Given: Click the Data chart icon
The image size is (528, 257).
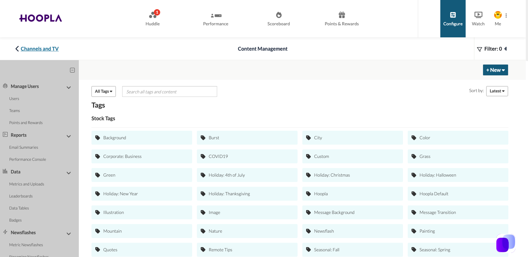Looking at the screenshot, I should click(x=5, y=171).
